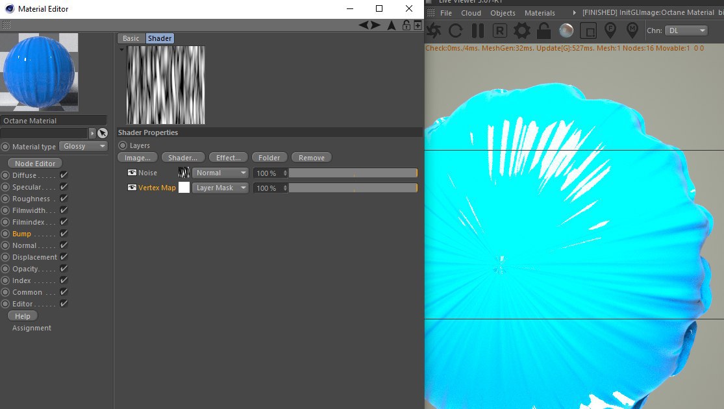Click the blue material preview sphere

tap(39, 72)
